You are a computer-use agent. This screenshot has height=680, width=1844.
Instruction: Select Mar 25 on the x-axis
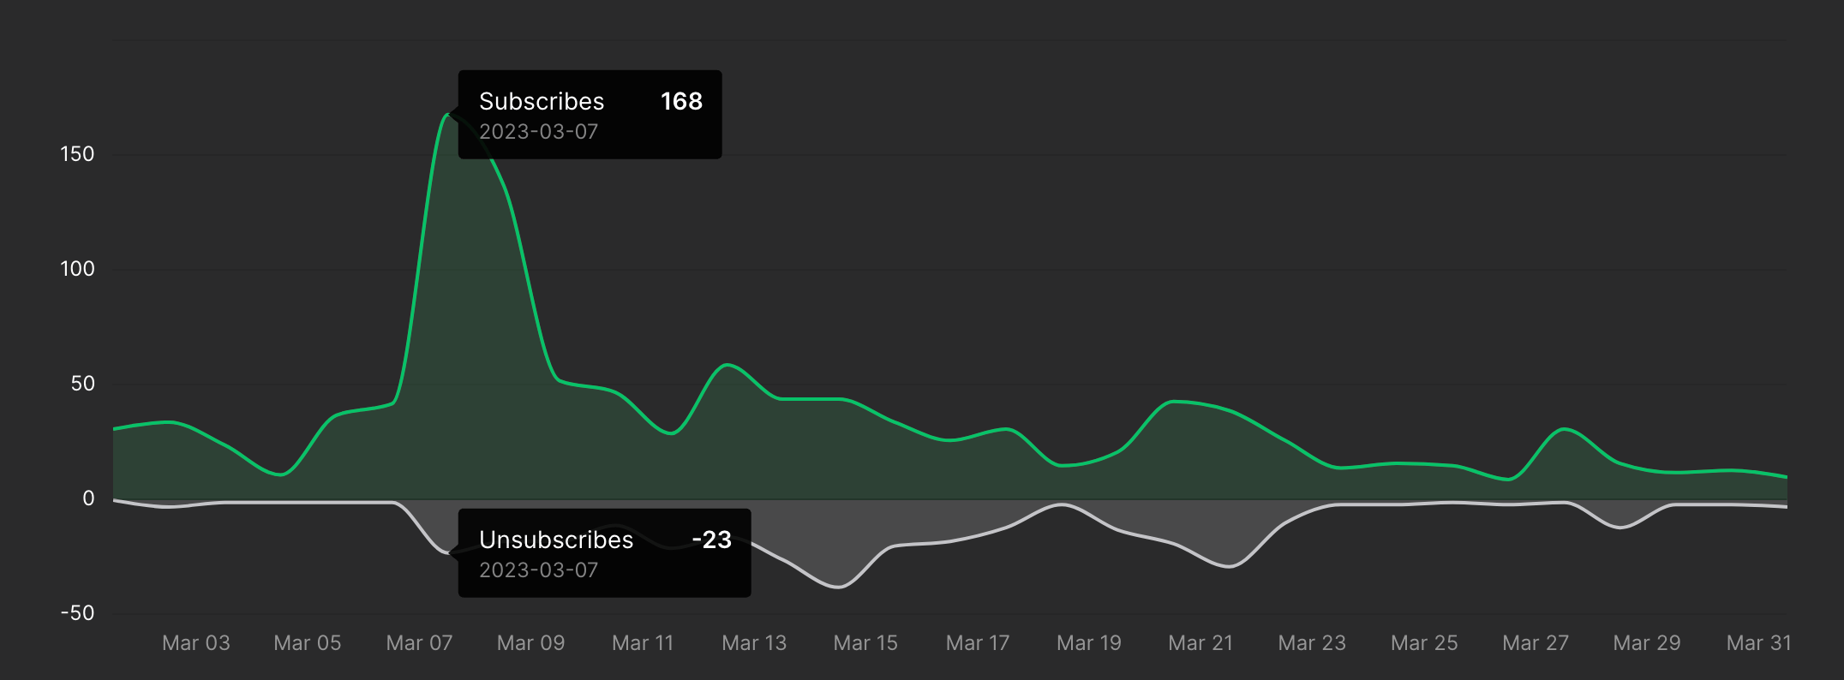[1424, 643]
